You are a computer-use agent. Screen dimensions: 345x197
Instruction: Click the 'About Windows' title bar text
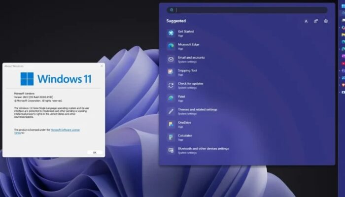point(14,66)
